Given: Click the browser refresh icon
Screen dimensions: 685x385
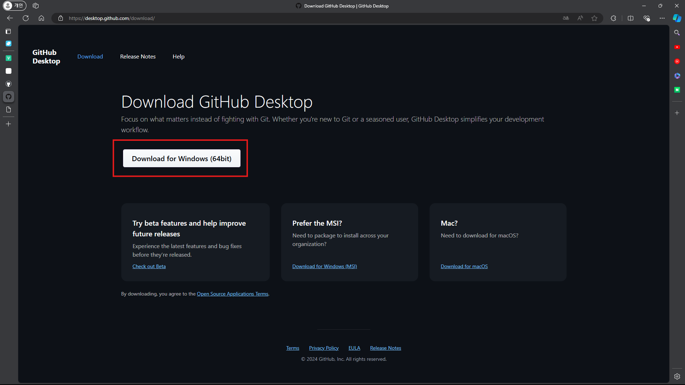Looking at the screenshot, I should (26, 18).
